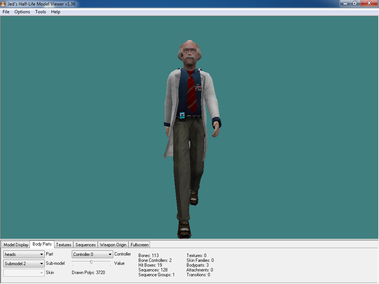Click the Sub-model label
The height and width of the screenshot is (284, 379).
coord(56,263)
